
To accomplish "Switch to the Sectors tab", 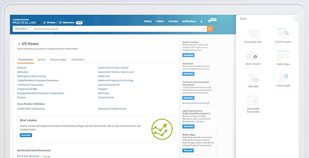I will coord(41,59).
